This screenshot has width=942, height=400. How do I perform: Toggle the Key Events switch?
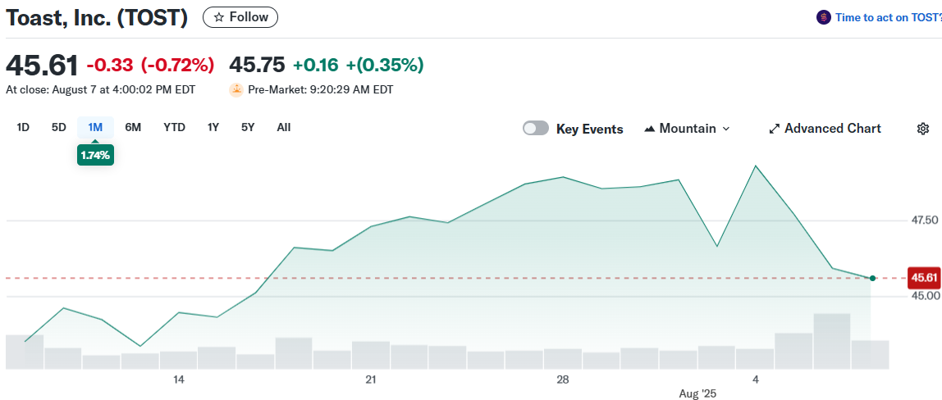[x=536, y=129]
